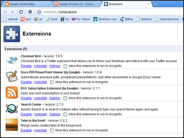Click the 'Search Center' extension name

point(31,104)
